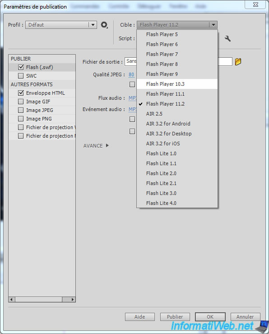
Task: Choose Flash Player 11.1 target
Action: [177, 94]
